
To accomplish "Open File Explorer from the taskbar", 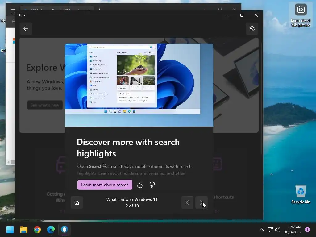I will pyautogui.click(x=23, y=230).
